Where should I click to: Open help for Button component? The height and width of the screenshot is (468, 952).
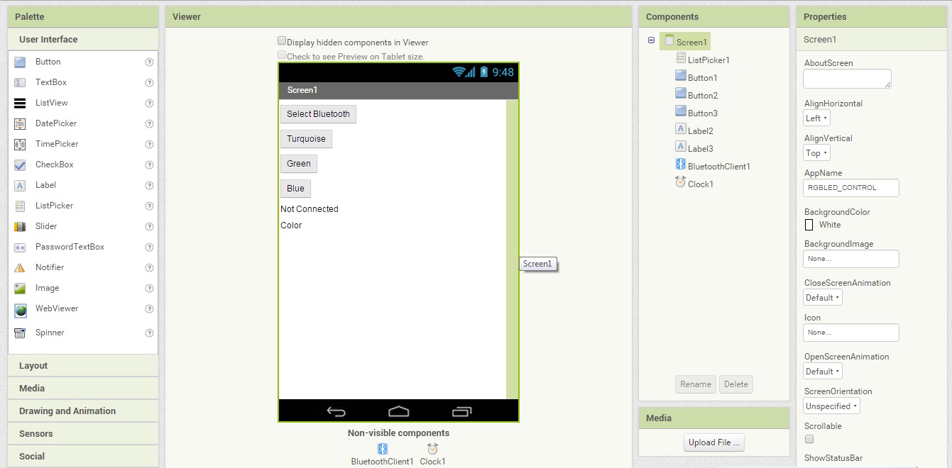click(149, 62)
